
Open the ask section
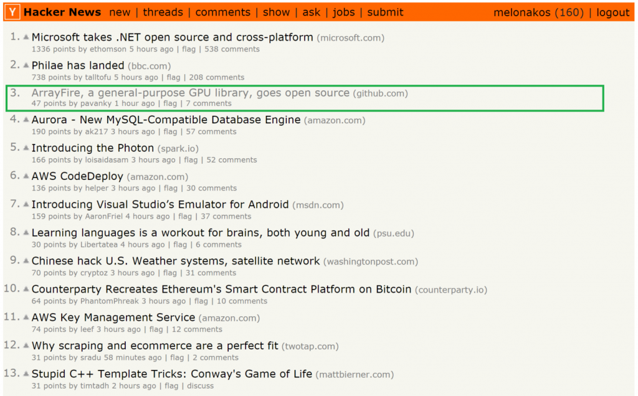[312, 12]
